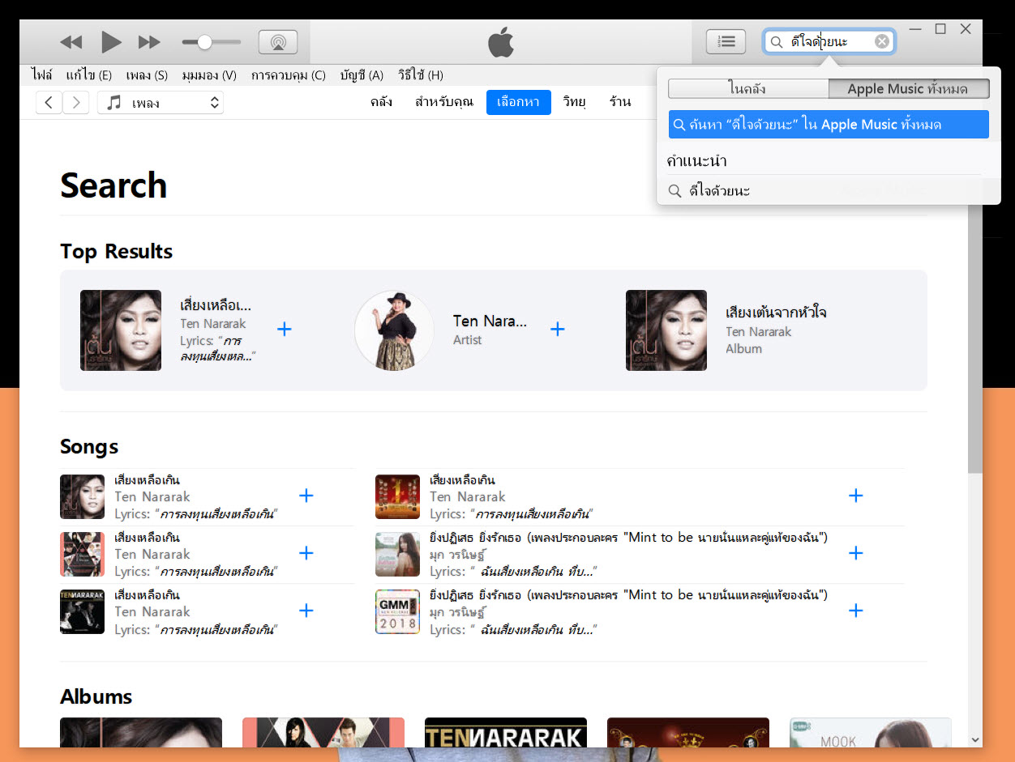Screen dimensions: 1015x762
Task: Add artist Ten Nararak with the plus icon
Action: click(558, 329)
